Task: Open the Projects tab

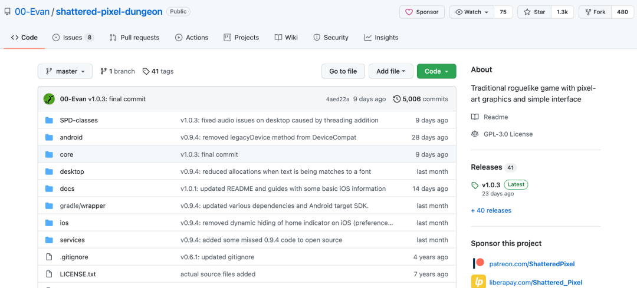Action: (x=241, y=37)
